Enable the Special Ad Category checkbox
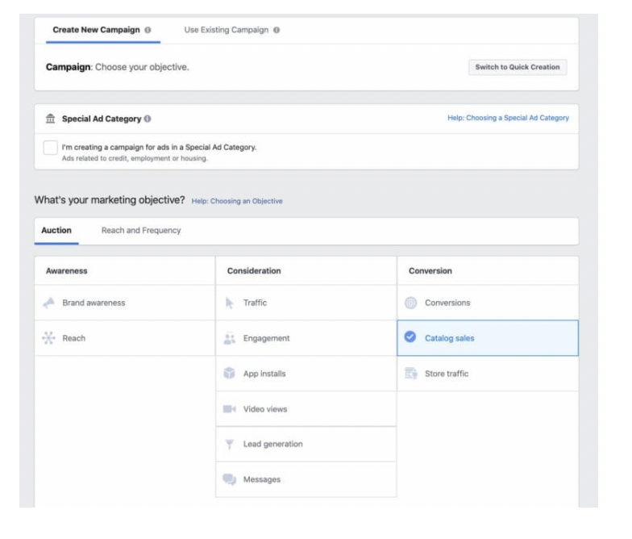This screenshot has height=539, width=632. pyautogui.click(x=50, y=148)
